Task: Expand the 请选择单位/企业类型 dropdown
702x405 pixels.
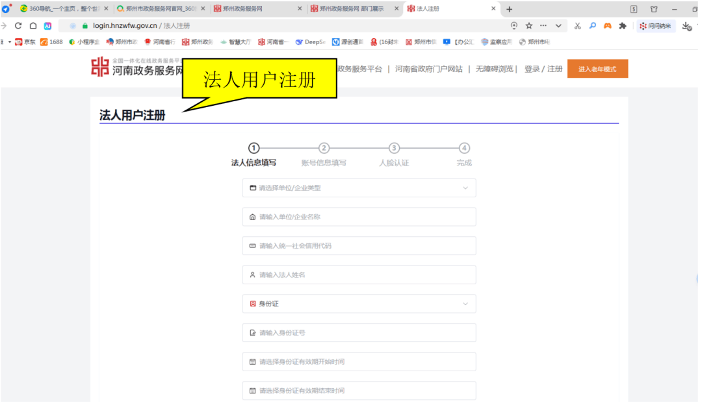Action: click(x=359, y=188)
